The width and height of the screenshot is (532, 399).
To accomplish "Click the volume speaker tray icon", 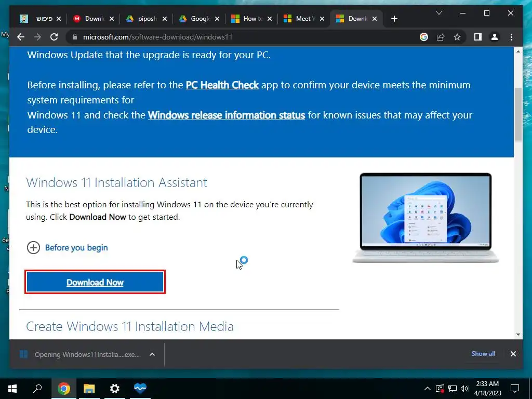I will (464, 389).
